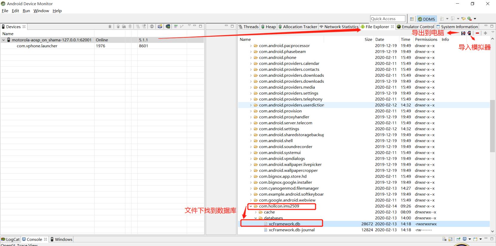
Task: Open the Window menu
Action: 41,11
